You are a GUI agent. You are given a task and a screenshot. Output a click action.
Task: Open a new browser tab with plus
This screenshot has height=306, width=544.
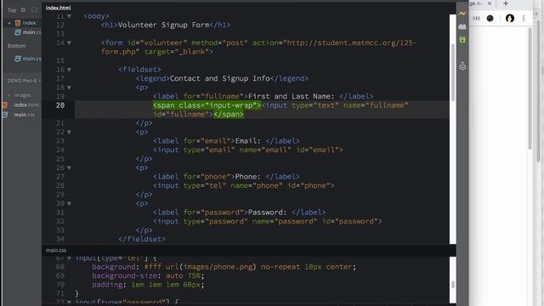click(506, 3)
